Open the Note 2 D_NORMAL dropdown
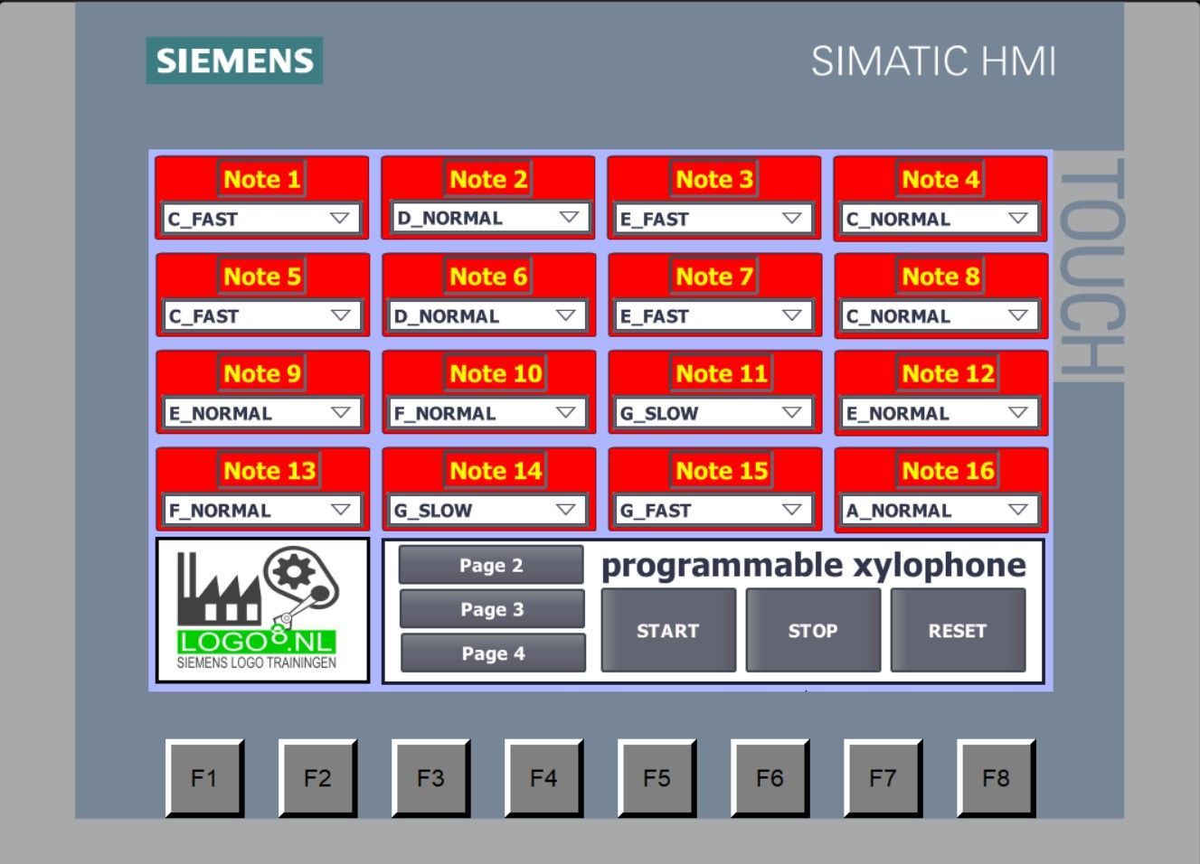Image resolution: width=1200 pixels, height=864 pixels. click(489, 218)
